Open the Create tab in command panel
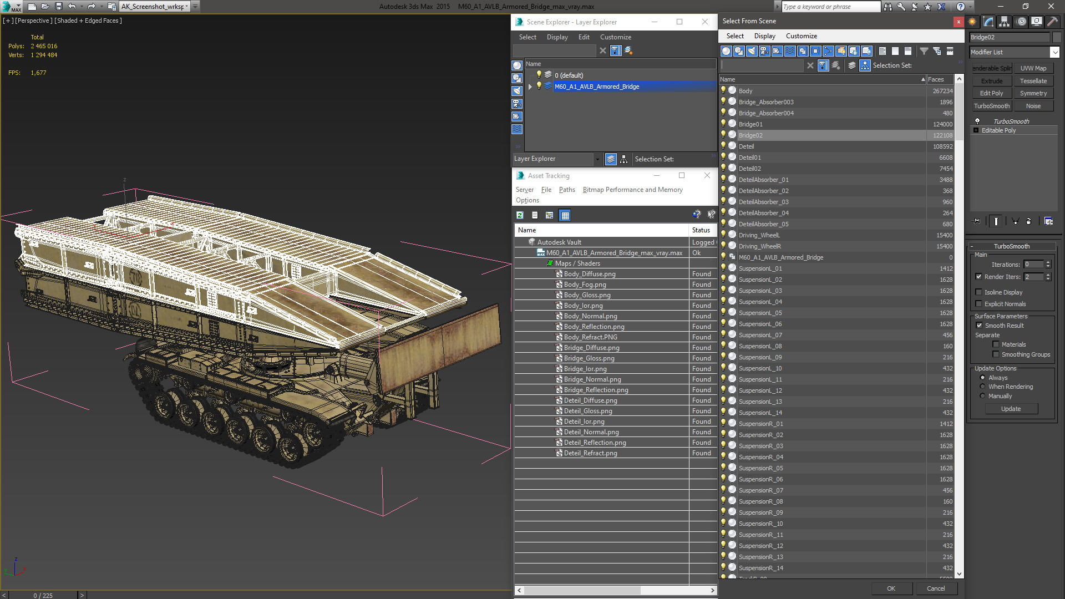The height and width of the screenshot is (599, 1065). 972,22
